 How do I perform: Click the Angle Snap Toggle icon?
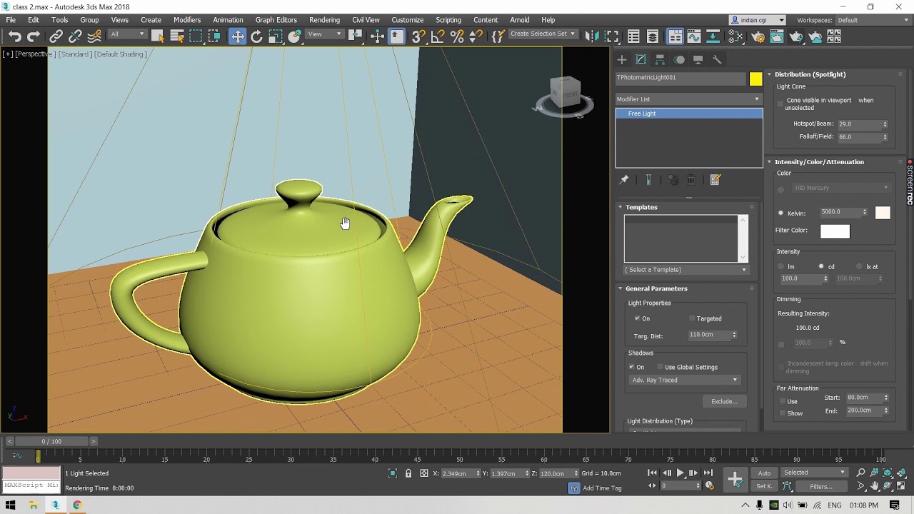(x=438, y=36)
